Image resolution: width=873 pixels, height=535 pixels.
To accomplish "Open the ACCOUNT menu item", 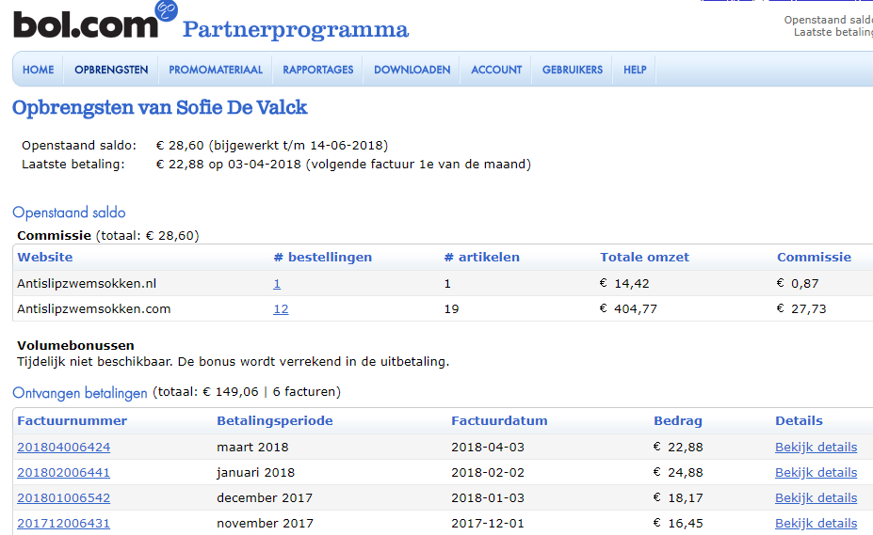I will point(496,71).
